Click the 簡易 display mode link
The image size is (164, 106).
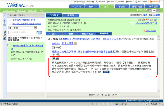click(145, 15)
